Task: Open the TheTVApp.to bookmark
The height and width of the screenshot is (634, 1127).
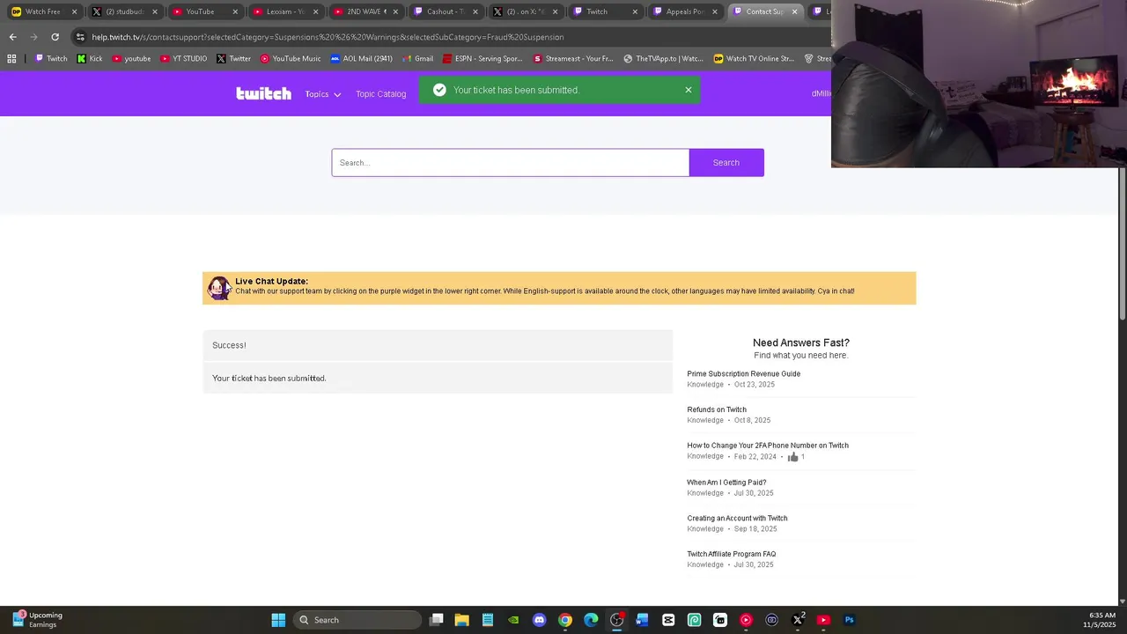Action: [x=663, y=59]
